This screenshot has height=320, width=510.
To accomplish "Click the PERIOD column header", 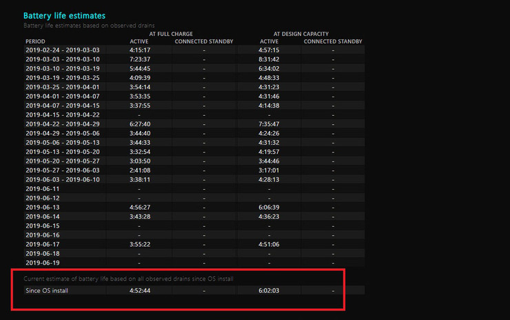I will tap(34, 41).
